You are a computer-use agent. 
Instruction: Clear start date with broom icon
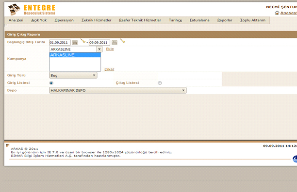click(x=83, y=41)
